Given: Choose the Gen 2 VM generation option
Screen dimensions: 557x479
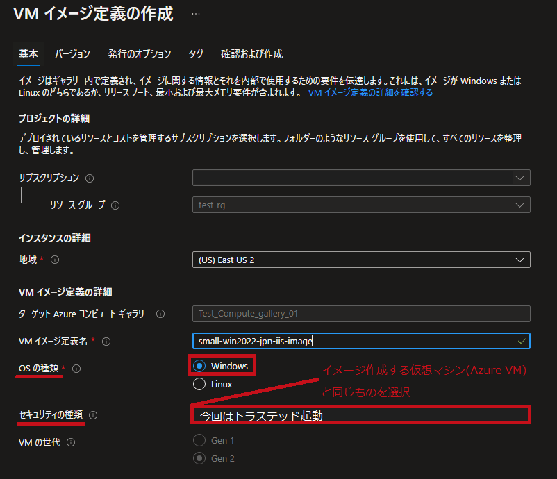Looking at the screenshot, I should (199, 458).
